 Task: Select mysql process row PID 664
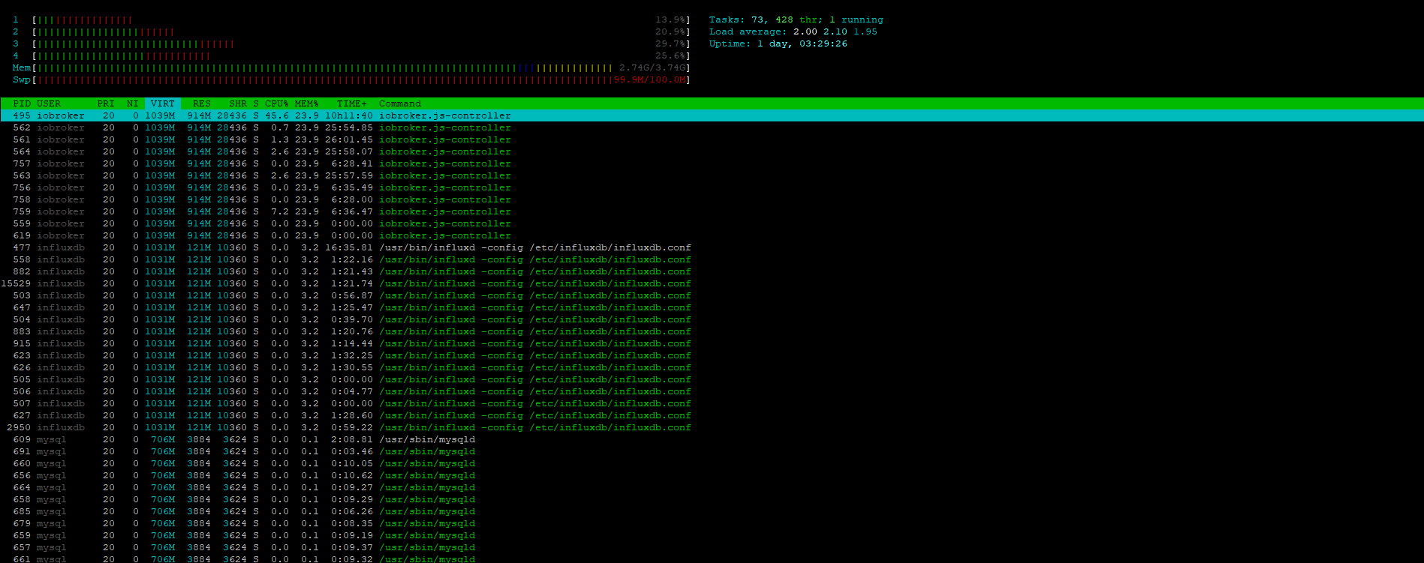point(712,487)
